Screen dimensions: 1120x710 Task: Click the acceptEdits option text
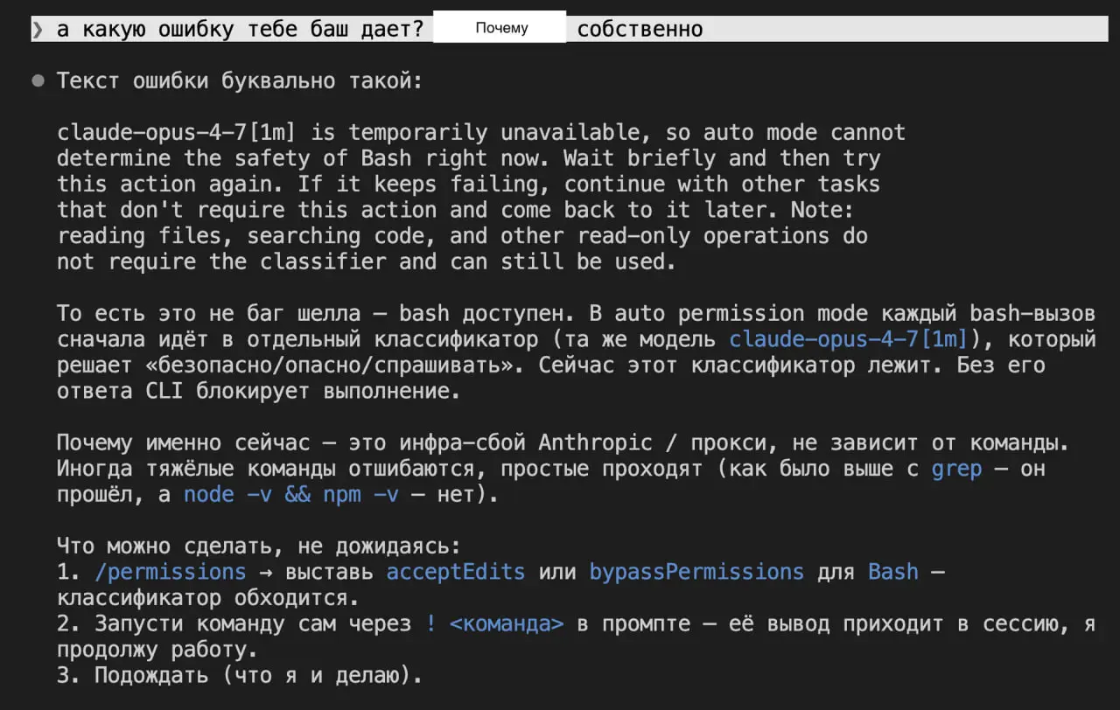pyautogui.click(x=456, y=572)
